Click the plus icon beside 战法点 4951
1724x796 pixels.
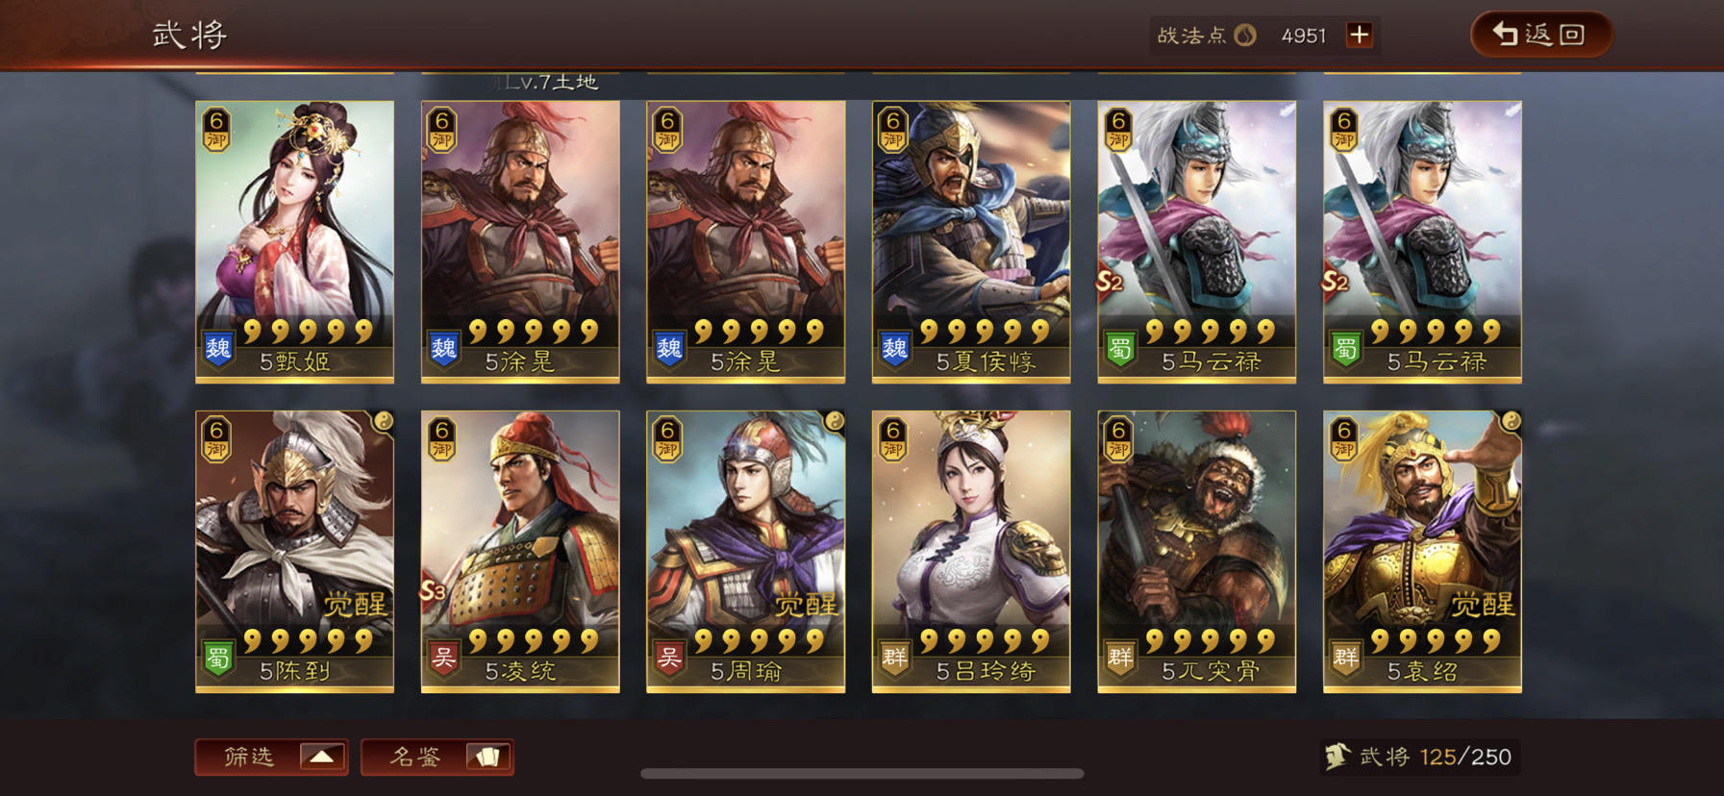[x=1359, y=36]
